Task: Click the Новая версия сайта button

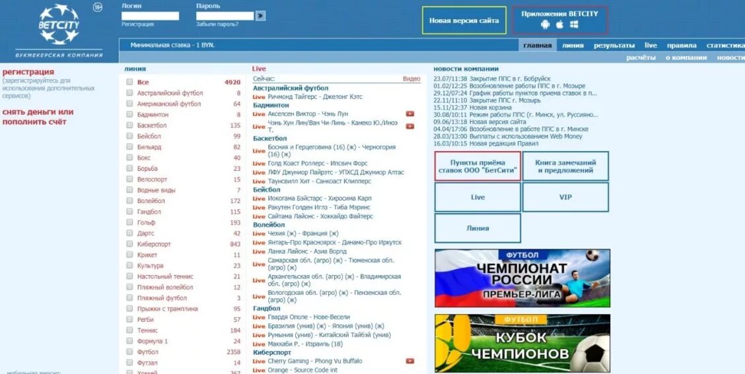Action: click(464, 20)
